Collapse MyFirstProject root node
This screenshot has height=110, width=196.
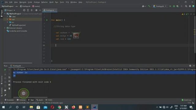coord(5,13)
